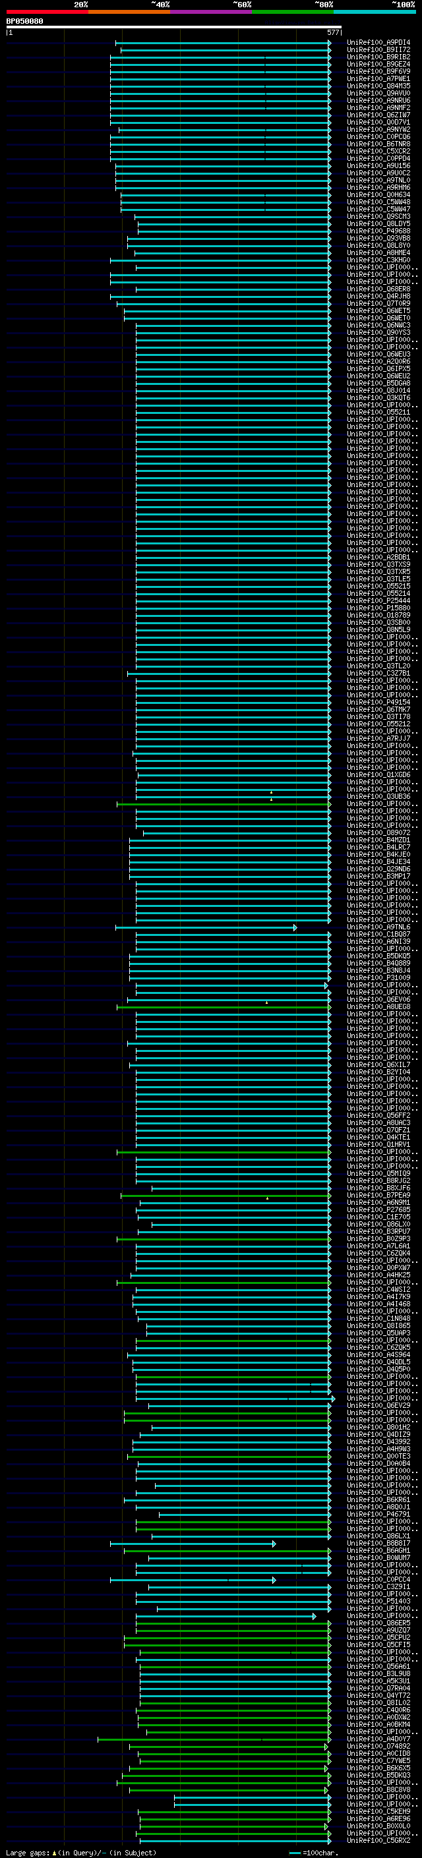Click UniRef100_Q0H634 hit label
This screenshot has width=422, height=1858.
378,194
